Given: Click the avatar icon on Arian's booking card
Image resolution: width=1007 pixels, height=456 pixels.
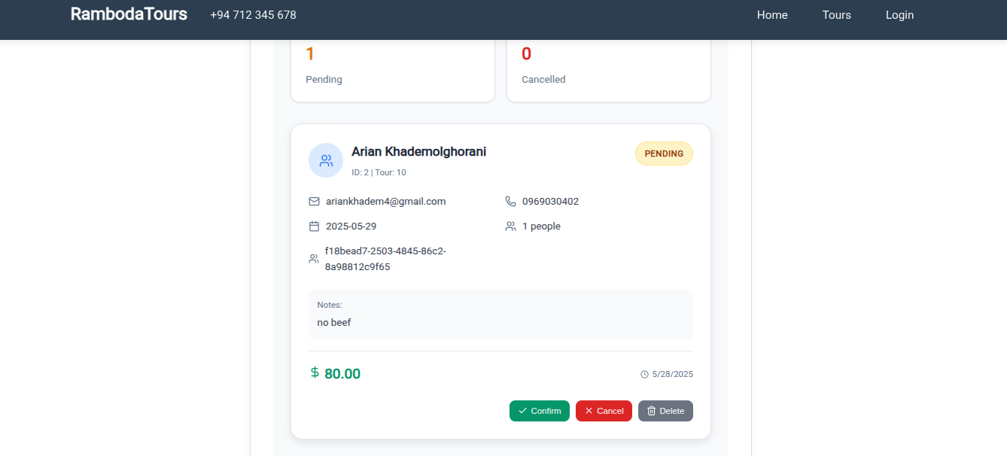Looking at the screenshot, I should tap(325, 160).
